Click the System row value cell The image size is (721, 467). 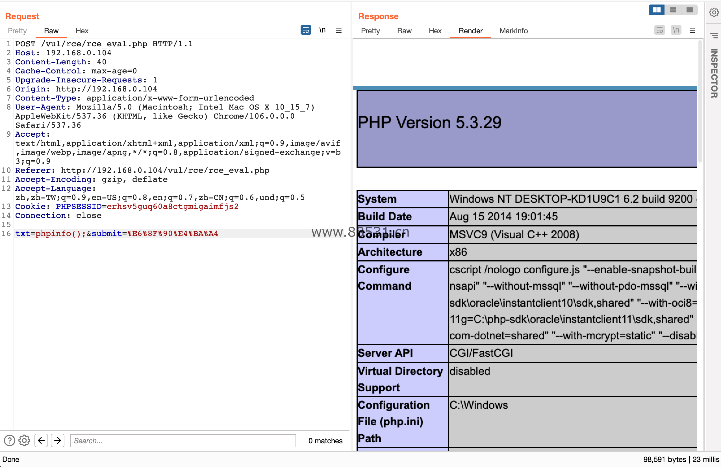coord(573,199)
